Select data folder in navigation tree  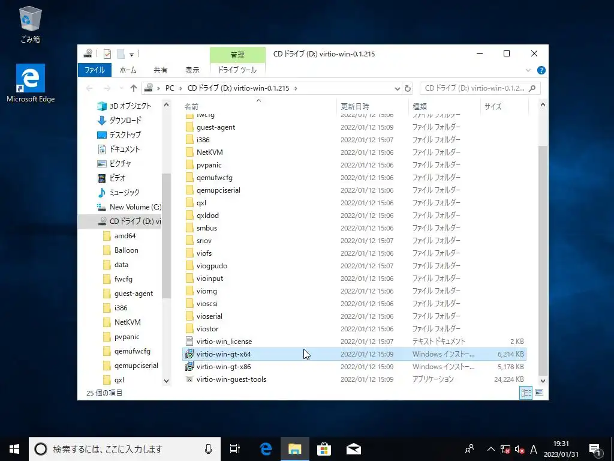coord(116,265)
